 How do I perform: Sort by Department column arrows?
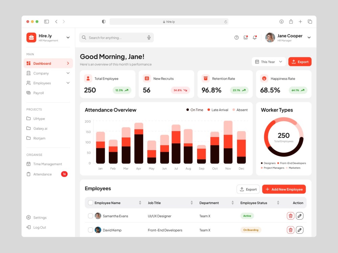(233, 203)
